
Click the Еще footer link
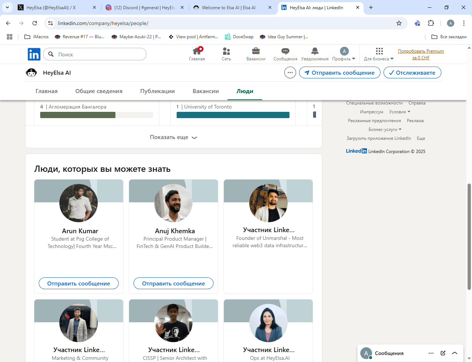click(x=421, y=138)
